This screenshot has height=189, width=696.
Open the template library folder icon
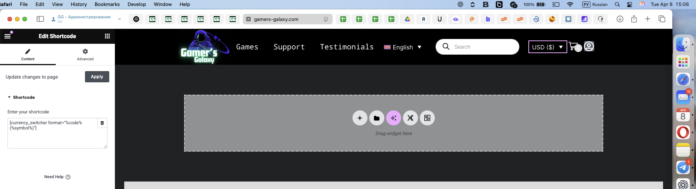(376, 118)
